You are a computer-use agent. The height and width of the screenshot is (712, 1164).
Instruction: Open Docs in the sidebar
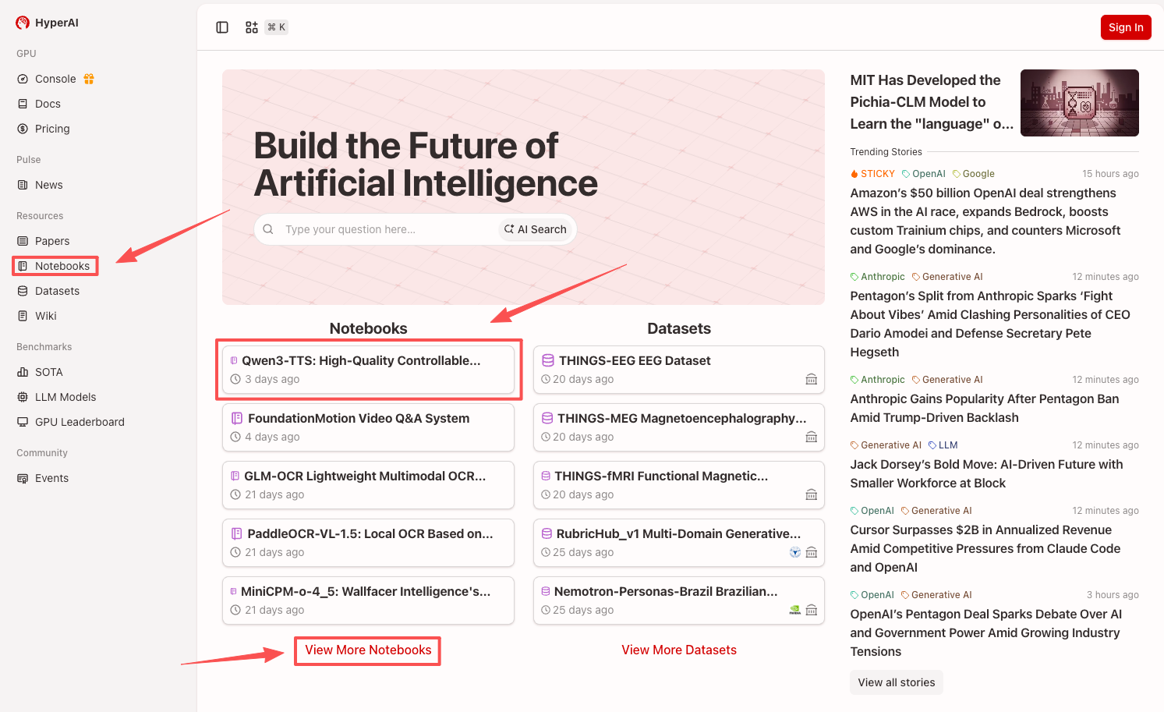[x=48, y=104]
